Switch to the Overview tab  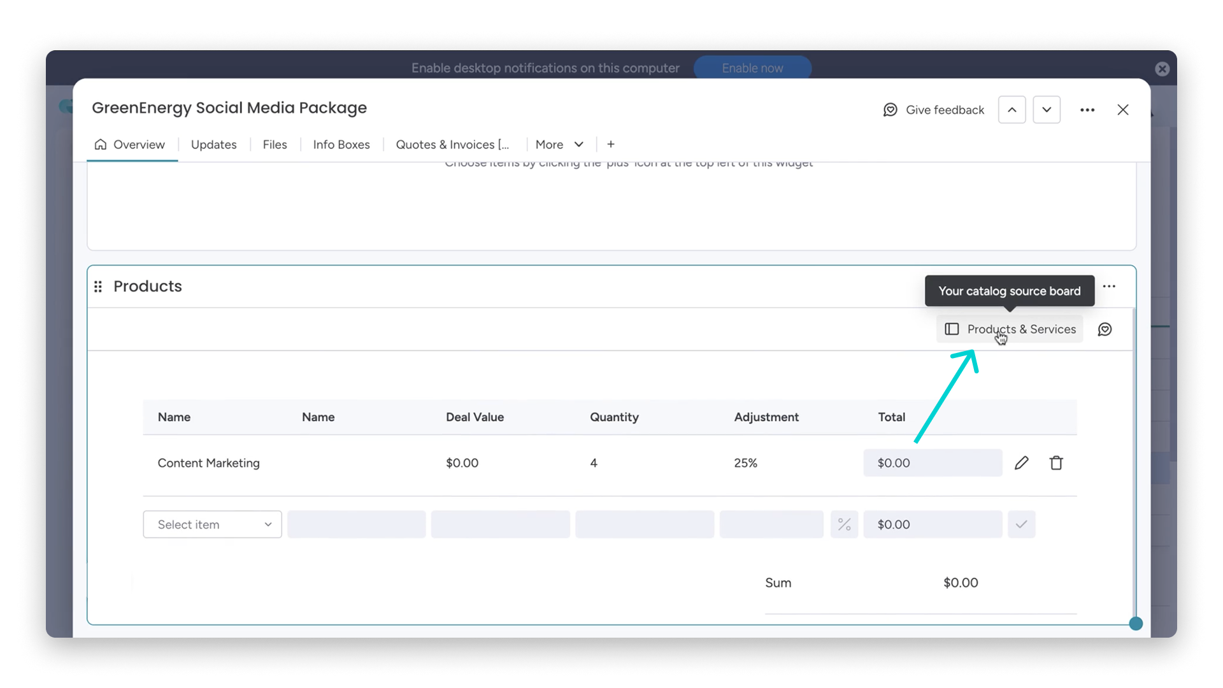click(130, 145)
